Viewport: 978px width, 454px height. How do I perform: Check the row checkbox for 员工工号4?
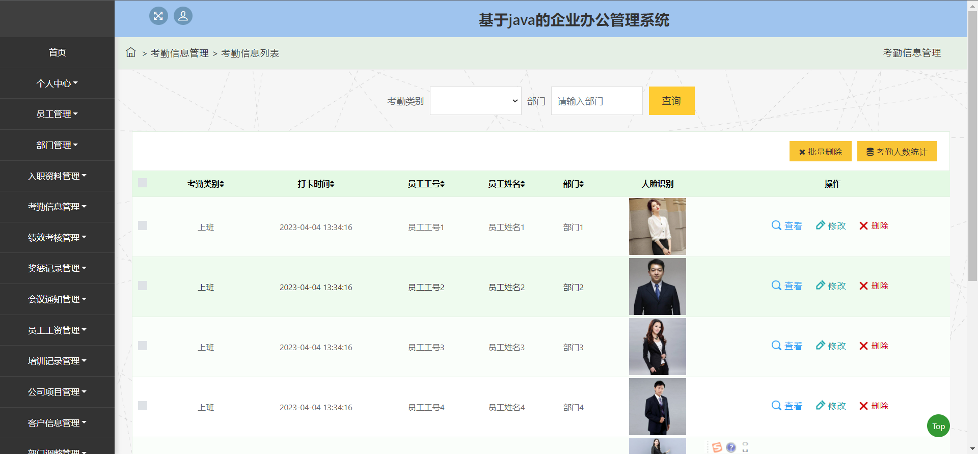[143, 406]
